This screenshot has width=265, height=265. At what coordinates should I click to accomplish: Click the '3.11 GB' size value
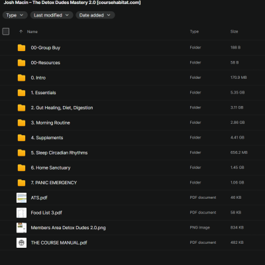tap(237, 107)
